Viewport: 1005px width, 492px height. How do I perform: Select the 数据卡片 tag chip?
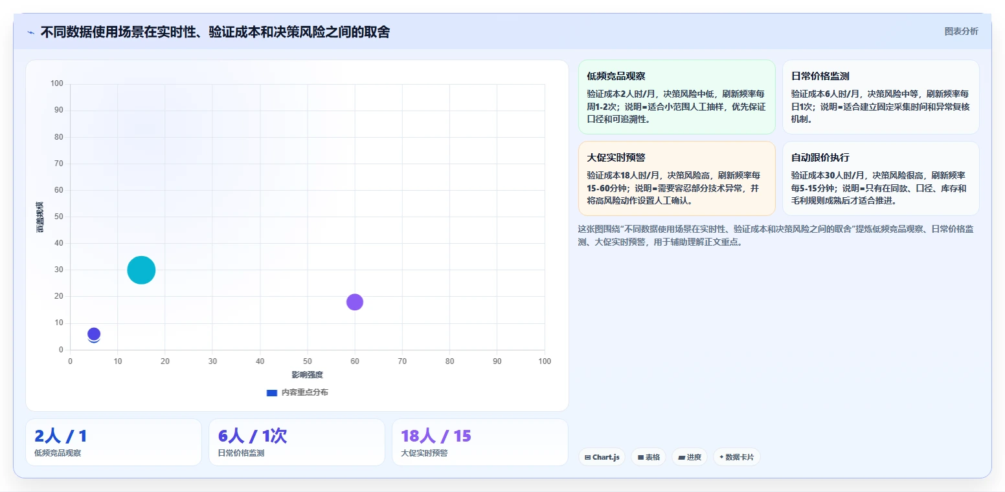click(736, 457)
